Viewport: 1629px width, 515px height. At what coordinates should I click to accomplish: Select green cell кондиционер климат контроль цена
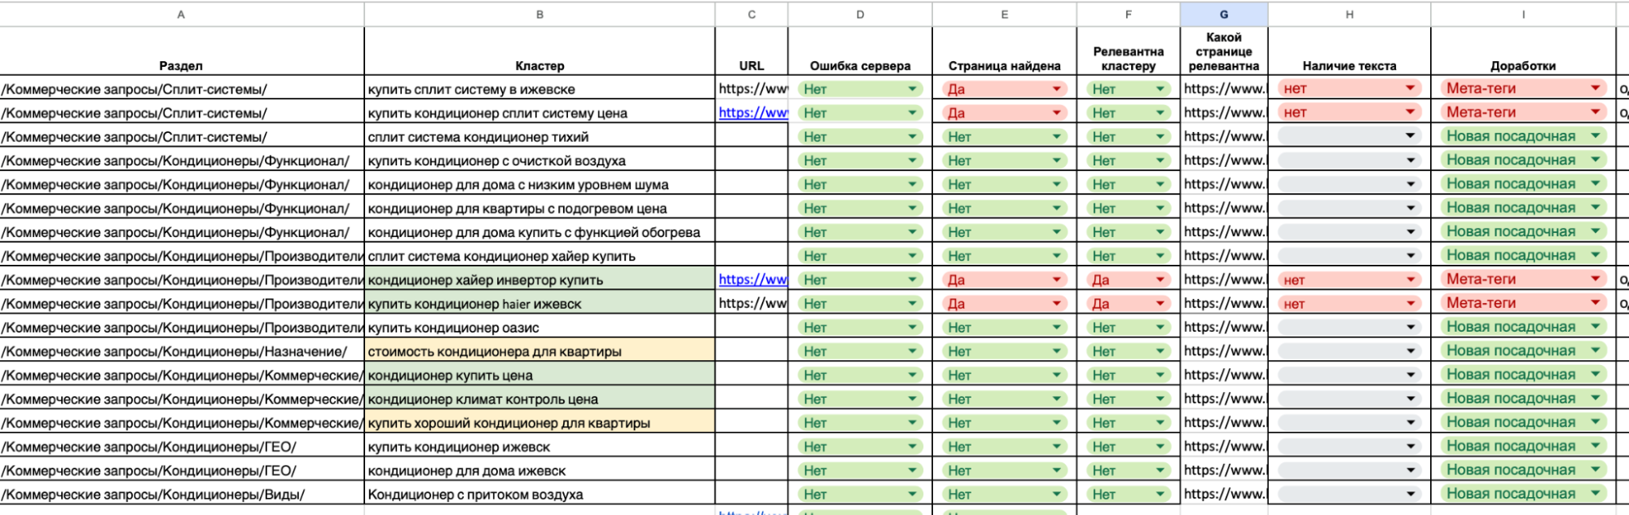pyautogui.click(x=539, y=398)
